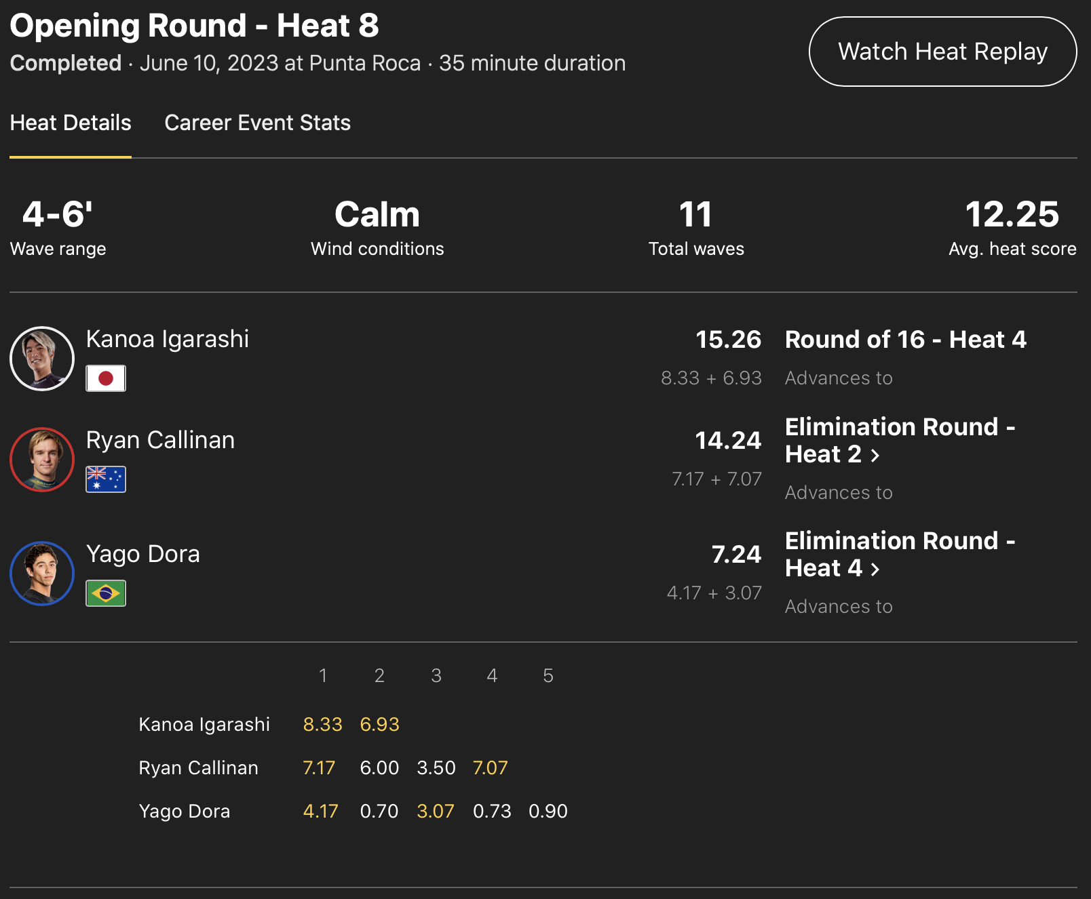1091x899 pixels.
Task: Click the Kanoa Igarashi name heading
Action: tap(168, 339)
